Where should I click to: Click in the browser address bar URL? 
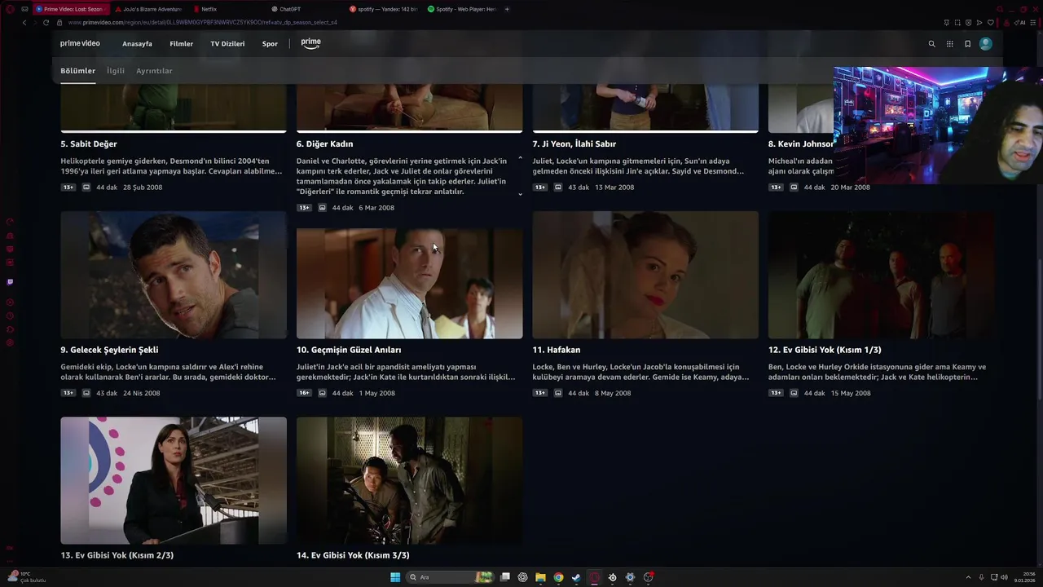[203, 23]
